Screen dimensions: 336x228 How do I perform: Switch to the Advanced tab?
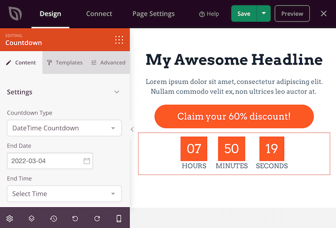pos(108,63)
